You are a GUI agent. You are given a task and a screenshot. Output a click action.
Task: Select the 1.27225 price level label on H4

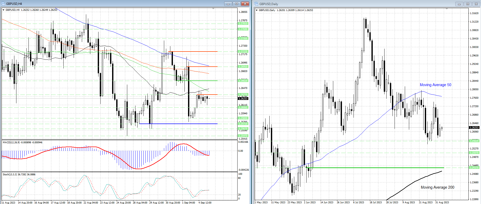[x=243, y=52]
